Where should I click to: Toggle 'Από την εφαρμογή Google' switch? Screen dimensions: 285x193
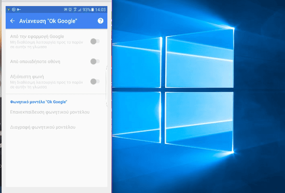point(95,42)
